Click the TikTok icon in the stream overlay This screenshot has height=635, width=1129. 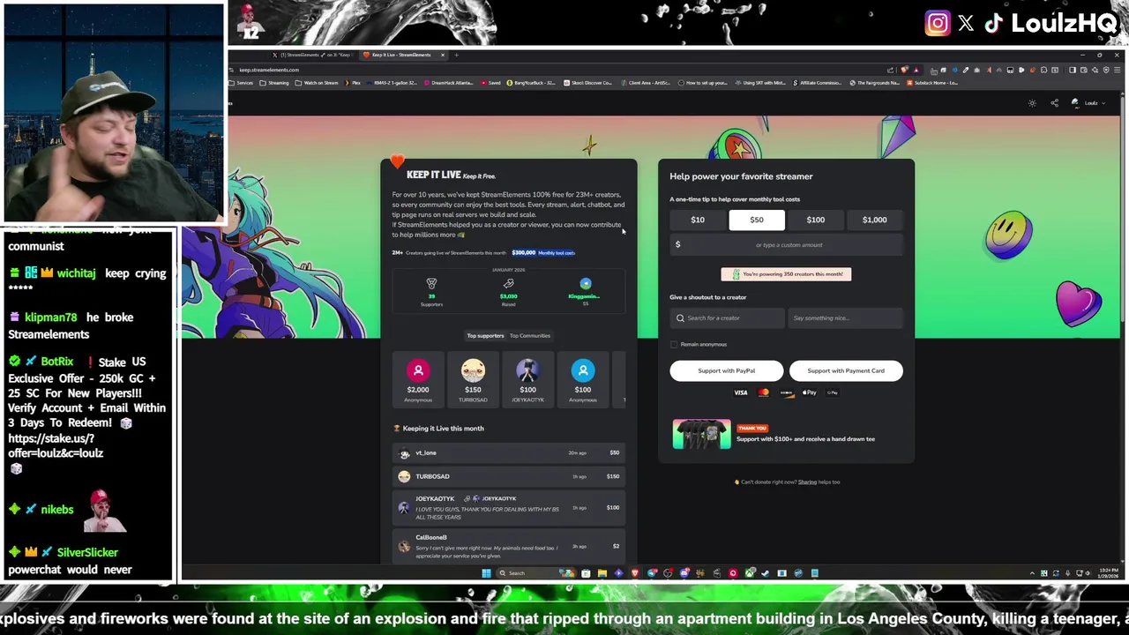pyautogui.click(x=994, y=24)
